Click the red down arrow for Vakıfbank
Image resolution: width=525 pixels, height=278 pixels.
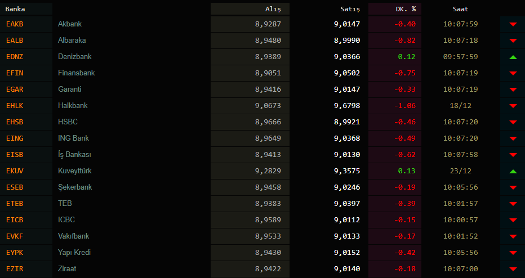point(513,236)
